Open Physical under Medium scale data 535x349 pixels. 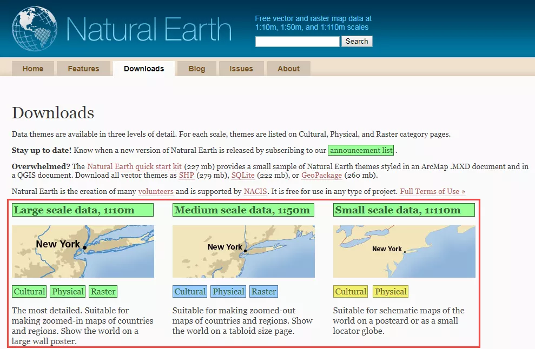coord(228,291)
